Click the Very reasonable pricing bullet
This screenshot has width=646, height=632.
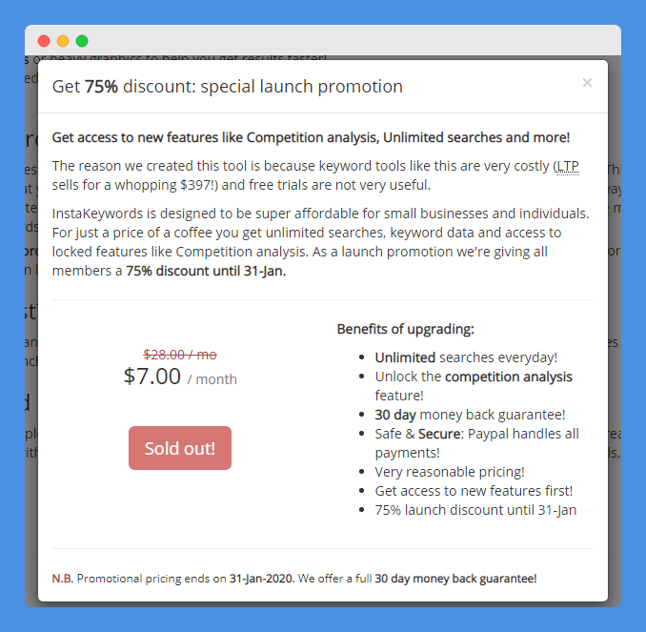click(450, 472)
